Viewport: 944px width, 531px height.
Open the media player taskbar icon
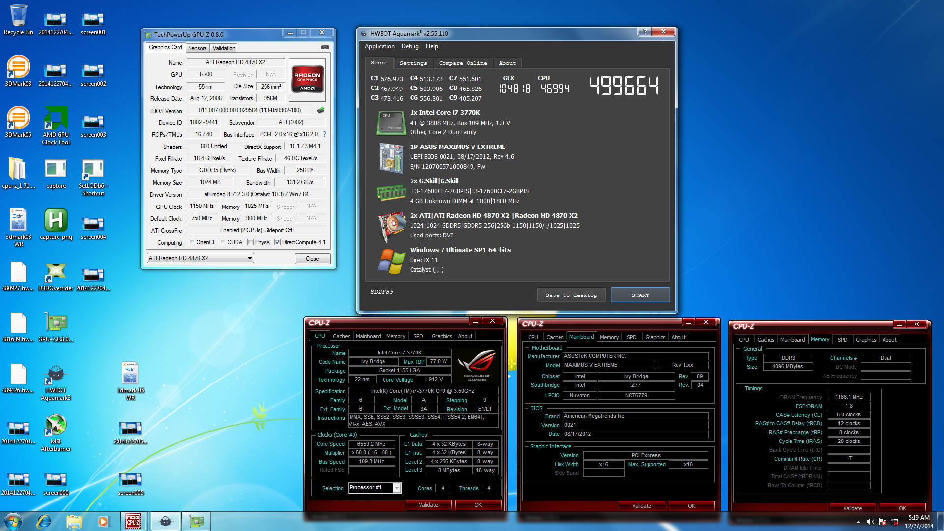coord(103,521)
